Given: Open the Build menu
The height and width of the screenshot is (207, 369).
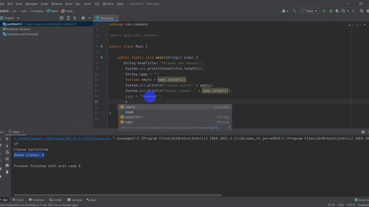Looking at the screenshot, I should [x=69, y=4].
